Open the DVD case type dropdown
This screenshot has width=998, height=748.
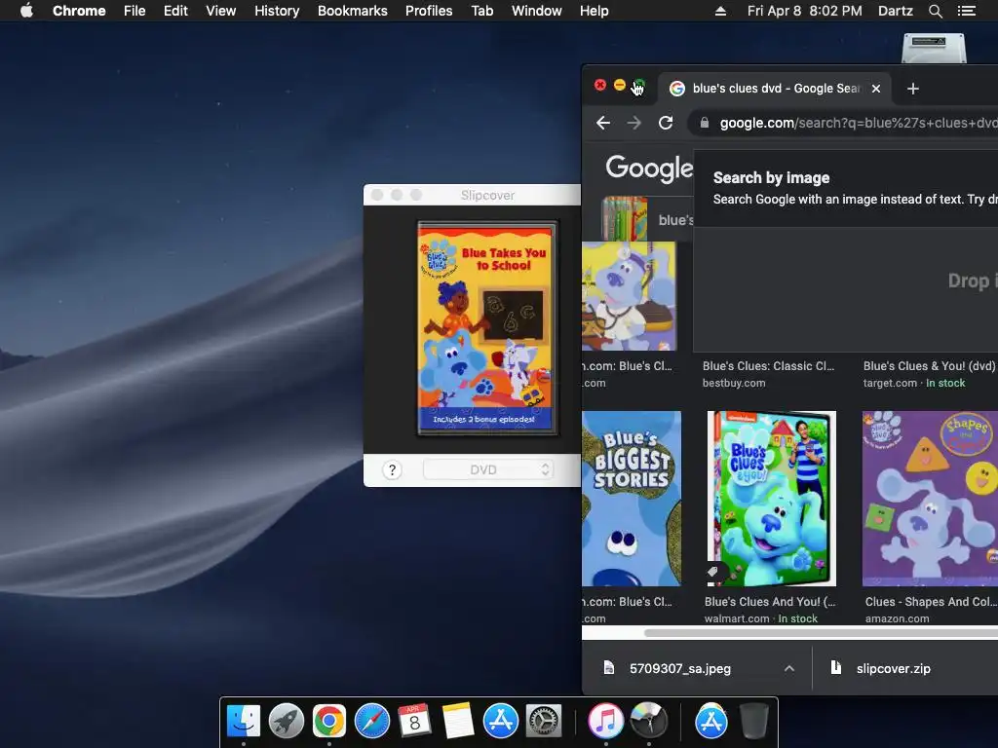488,470
